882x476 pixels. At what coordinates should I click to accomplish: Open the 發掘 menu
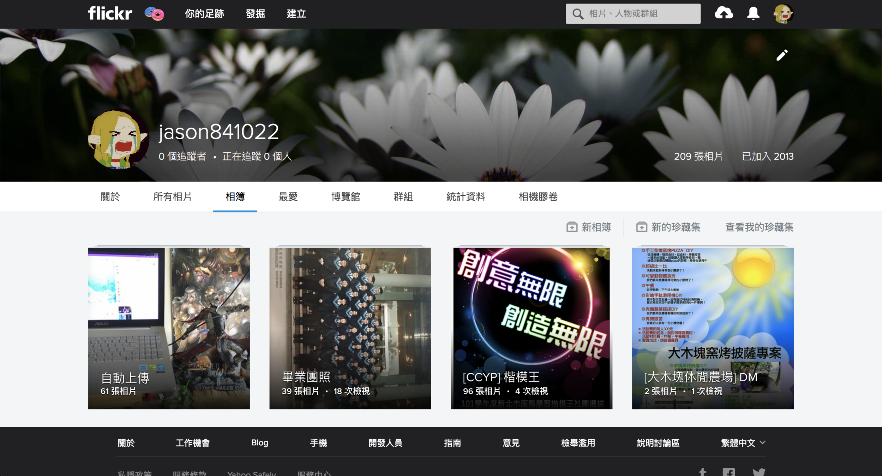tap(255, 14)
